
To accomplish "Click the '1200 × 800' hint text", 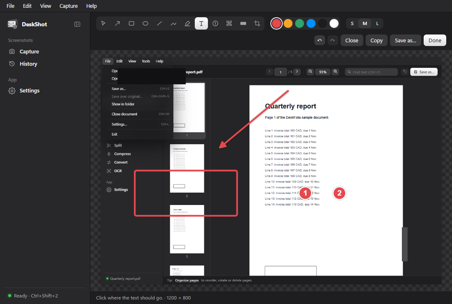I will point(179,298).
